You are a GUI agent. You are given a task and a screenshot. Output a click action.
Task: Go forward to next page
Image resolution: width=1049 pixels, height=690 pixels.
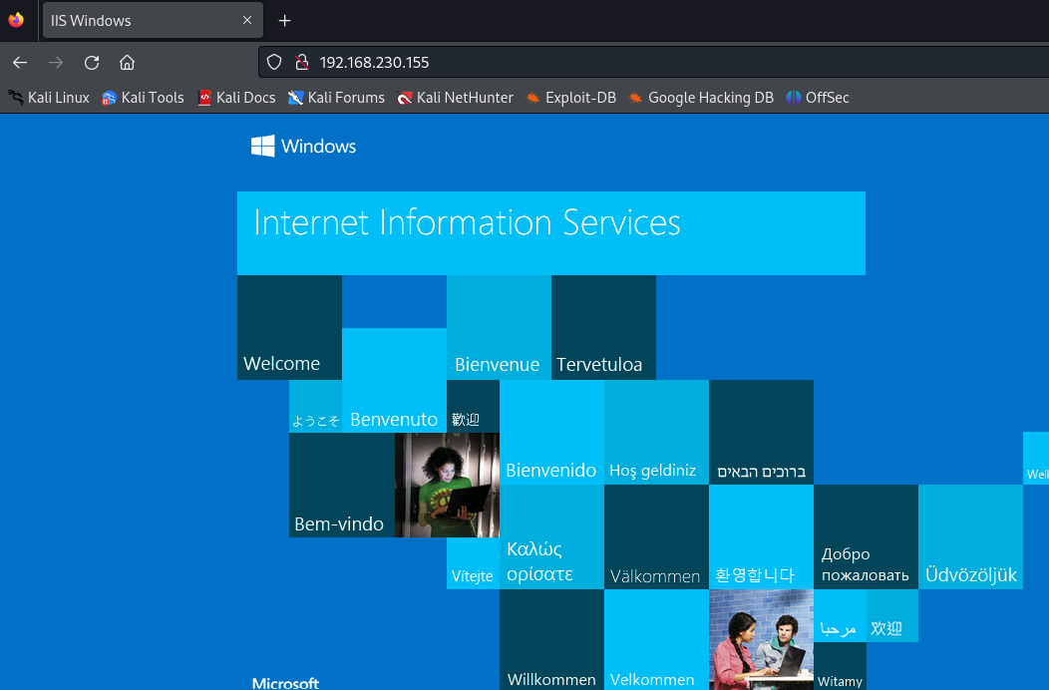[x=56, y=62]
